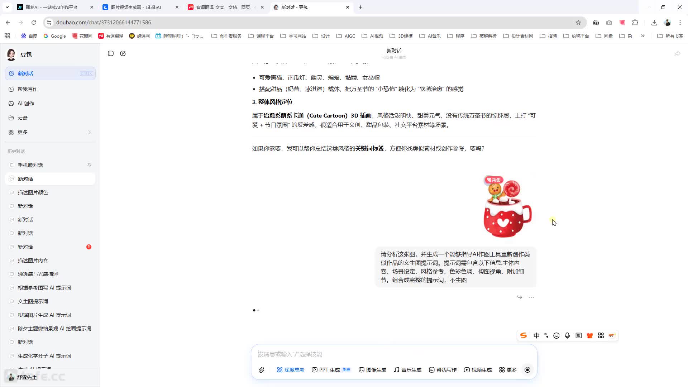Stop generating with the round stop button
Image resolution: width=688 pixels, height=387 pixels.
tap(527, 370)
